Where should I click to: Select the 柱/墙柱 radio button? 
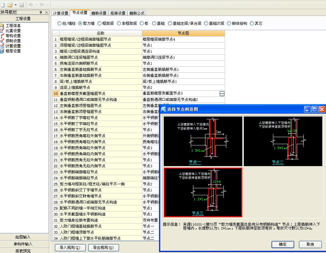click(x=59, y=23)
